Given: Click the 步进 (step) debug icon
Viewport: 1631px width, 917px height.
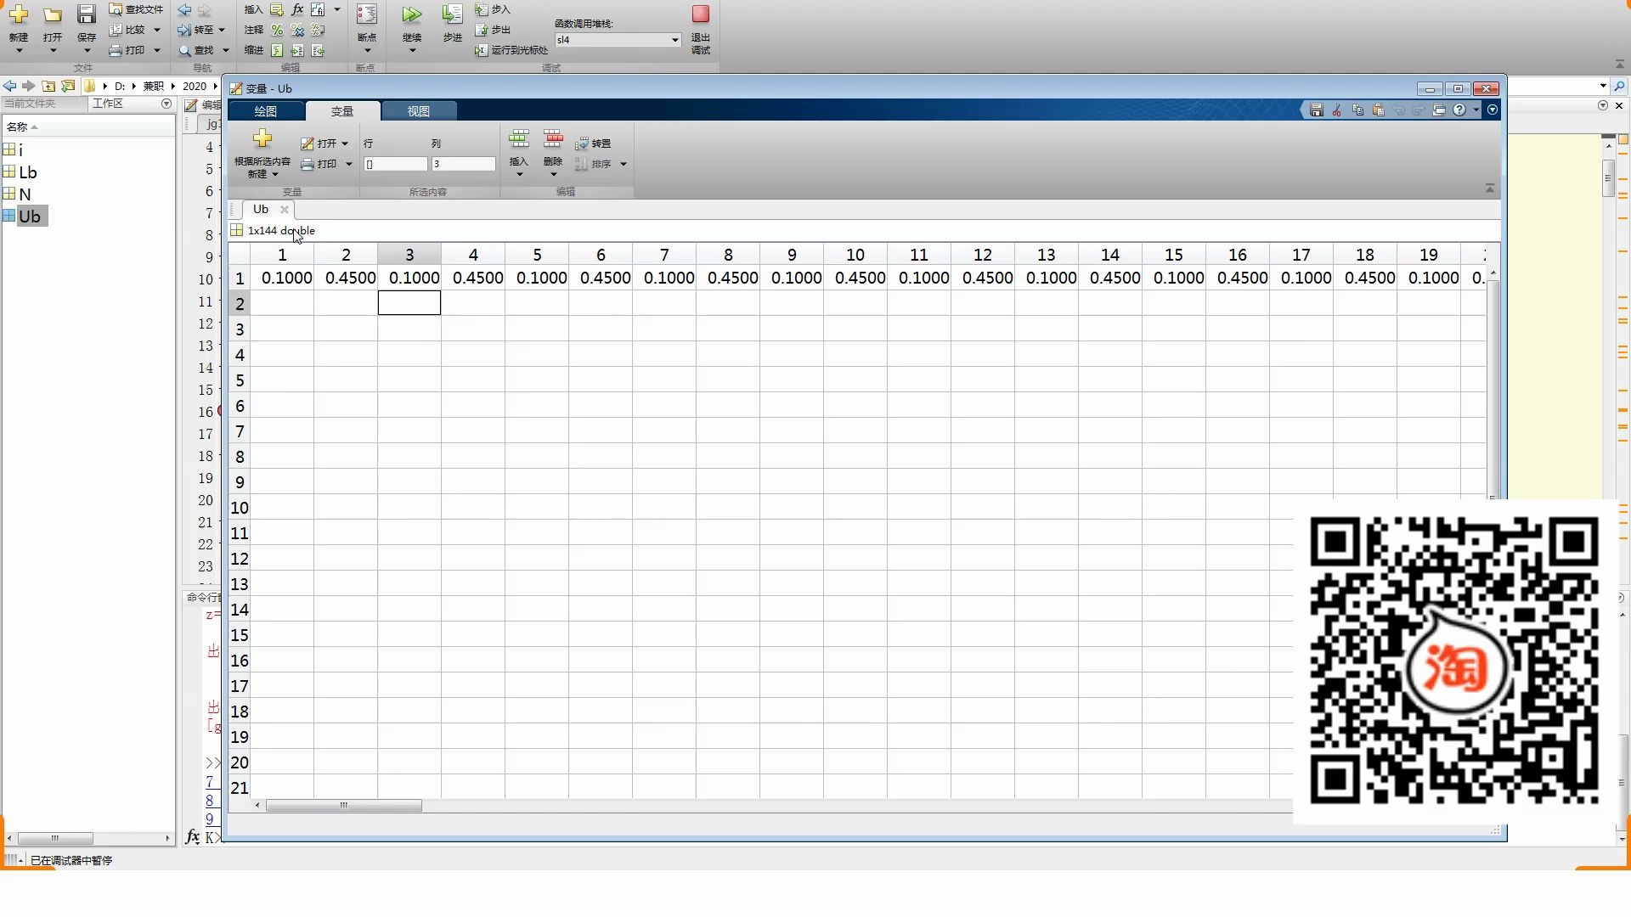Looking at the screenshot, I should pyautogui.click(x=452, y=14).
